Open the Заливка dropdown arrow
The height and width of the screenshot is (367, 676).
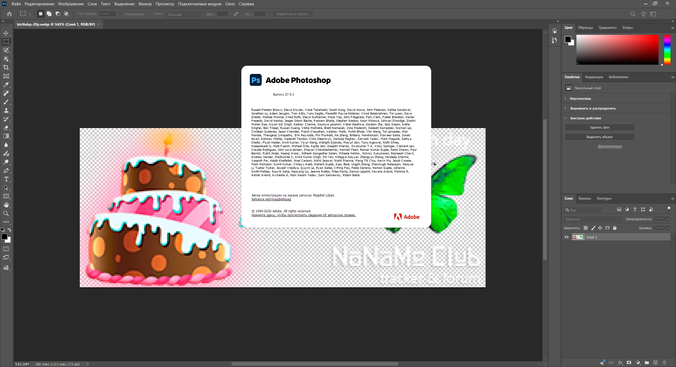[668, 228]
